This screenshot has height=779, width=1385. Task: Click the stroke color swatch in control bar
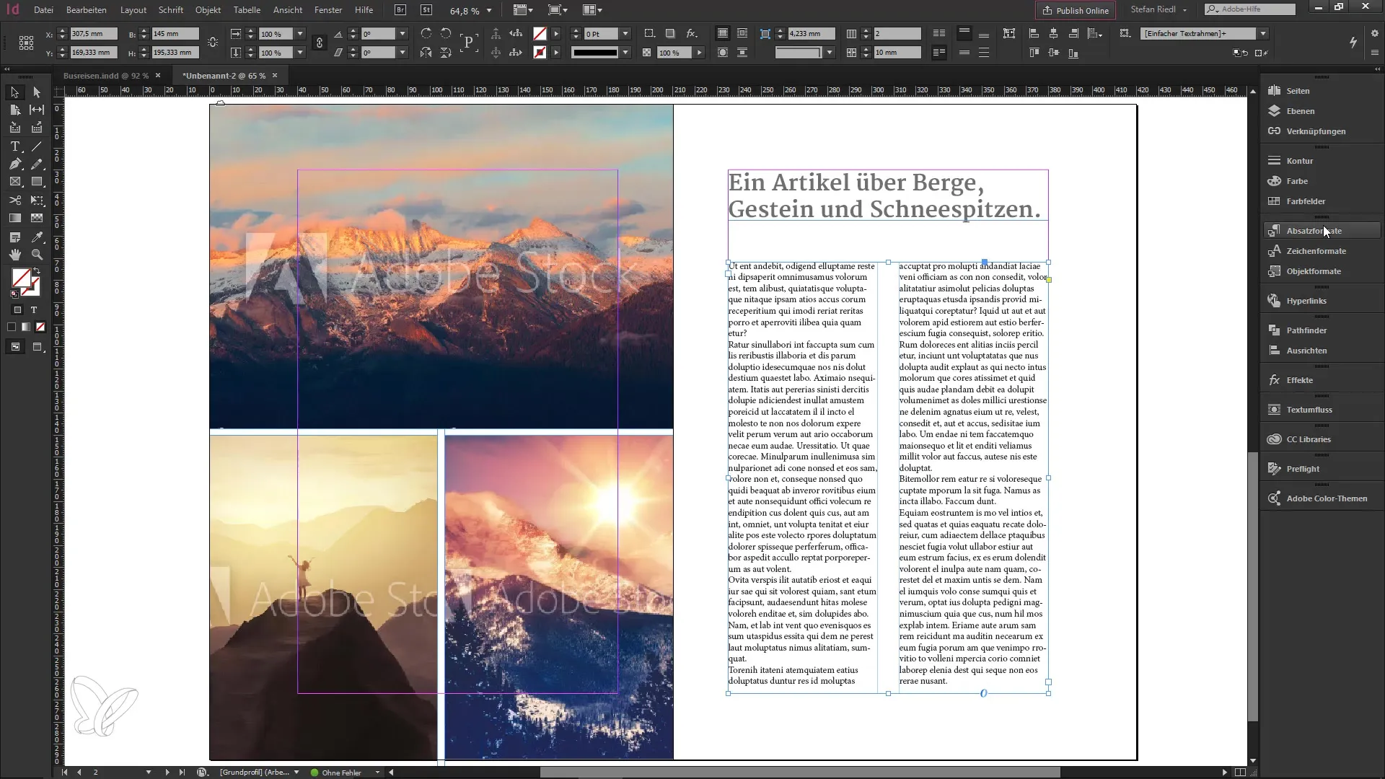540,53
